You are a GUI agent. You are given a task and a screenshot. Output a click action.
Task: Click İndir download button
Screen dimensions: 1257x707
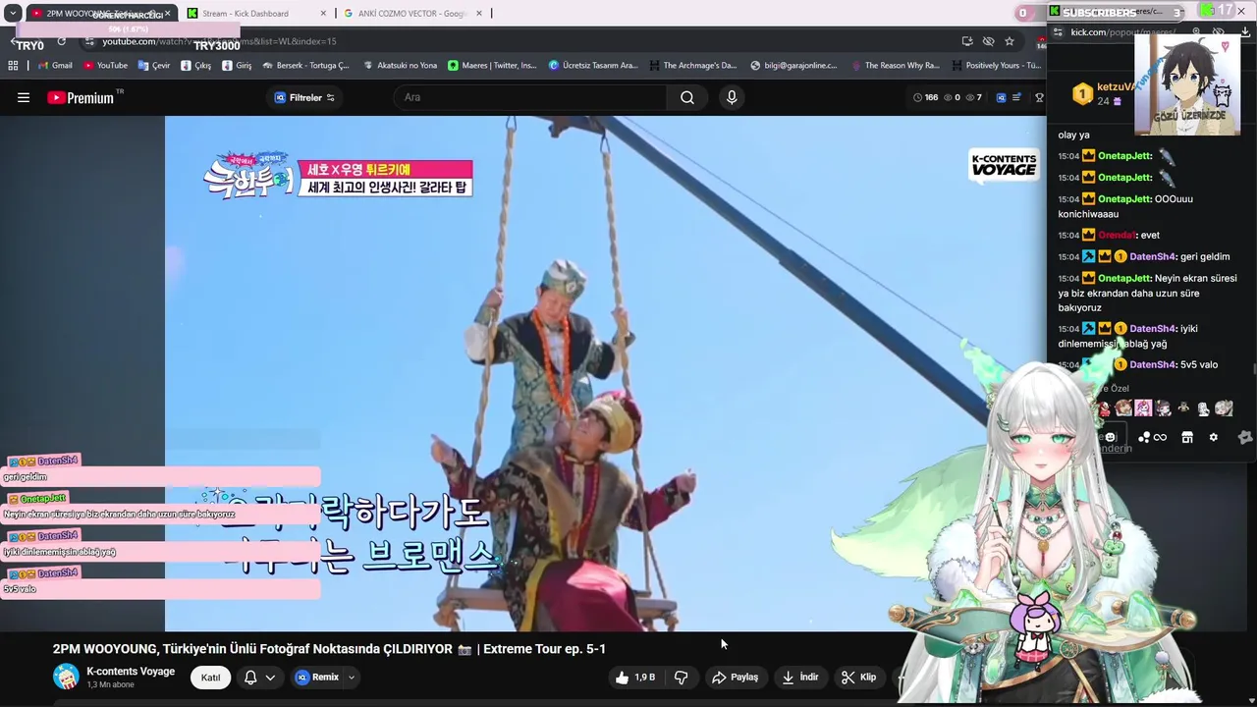coord(800,678)
